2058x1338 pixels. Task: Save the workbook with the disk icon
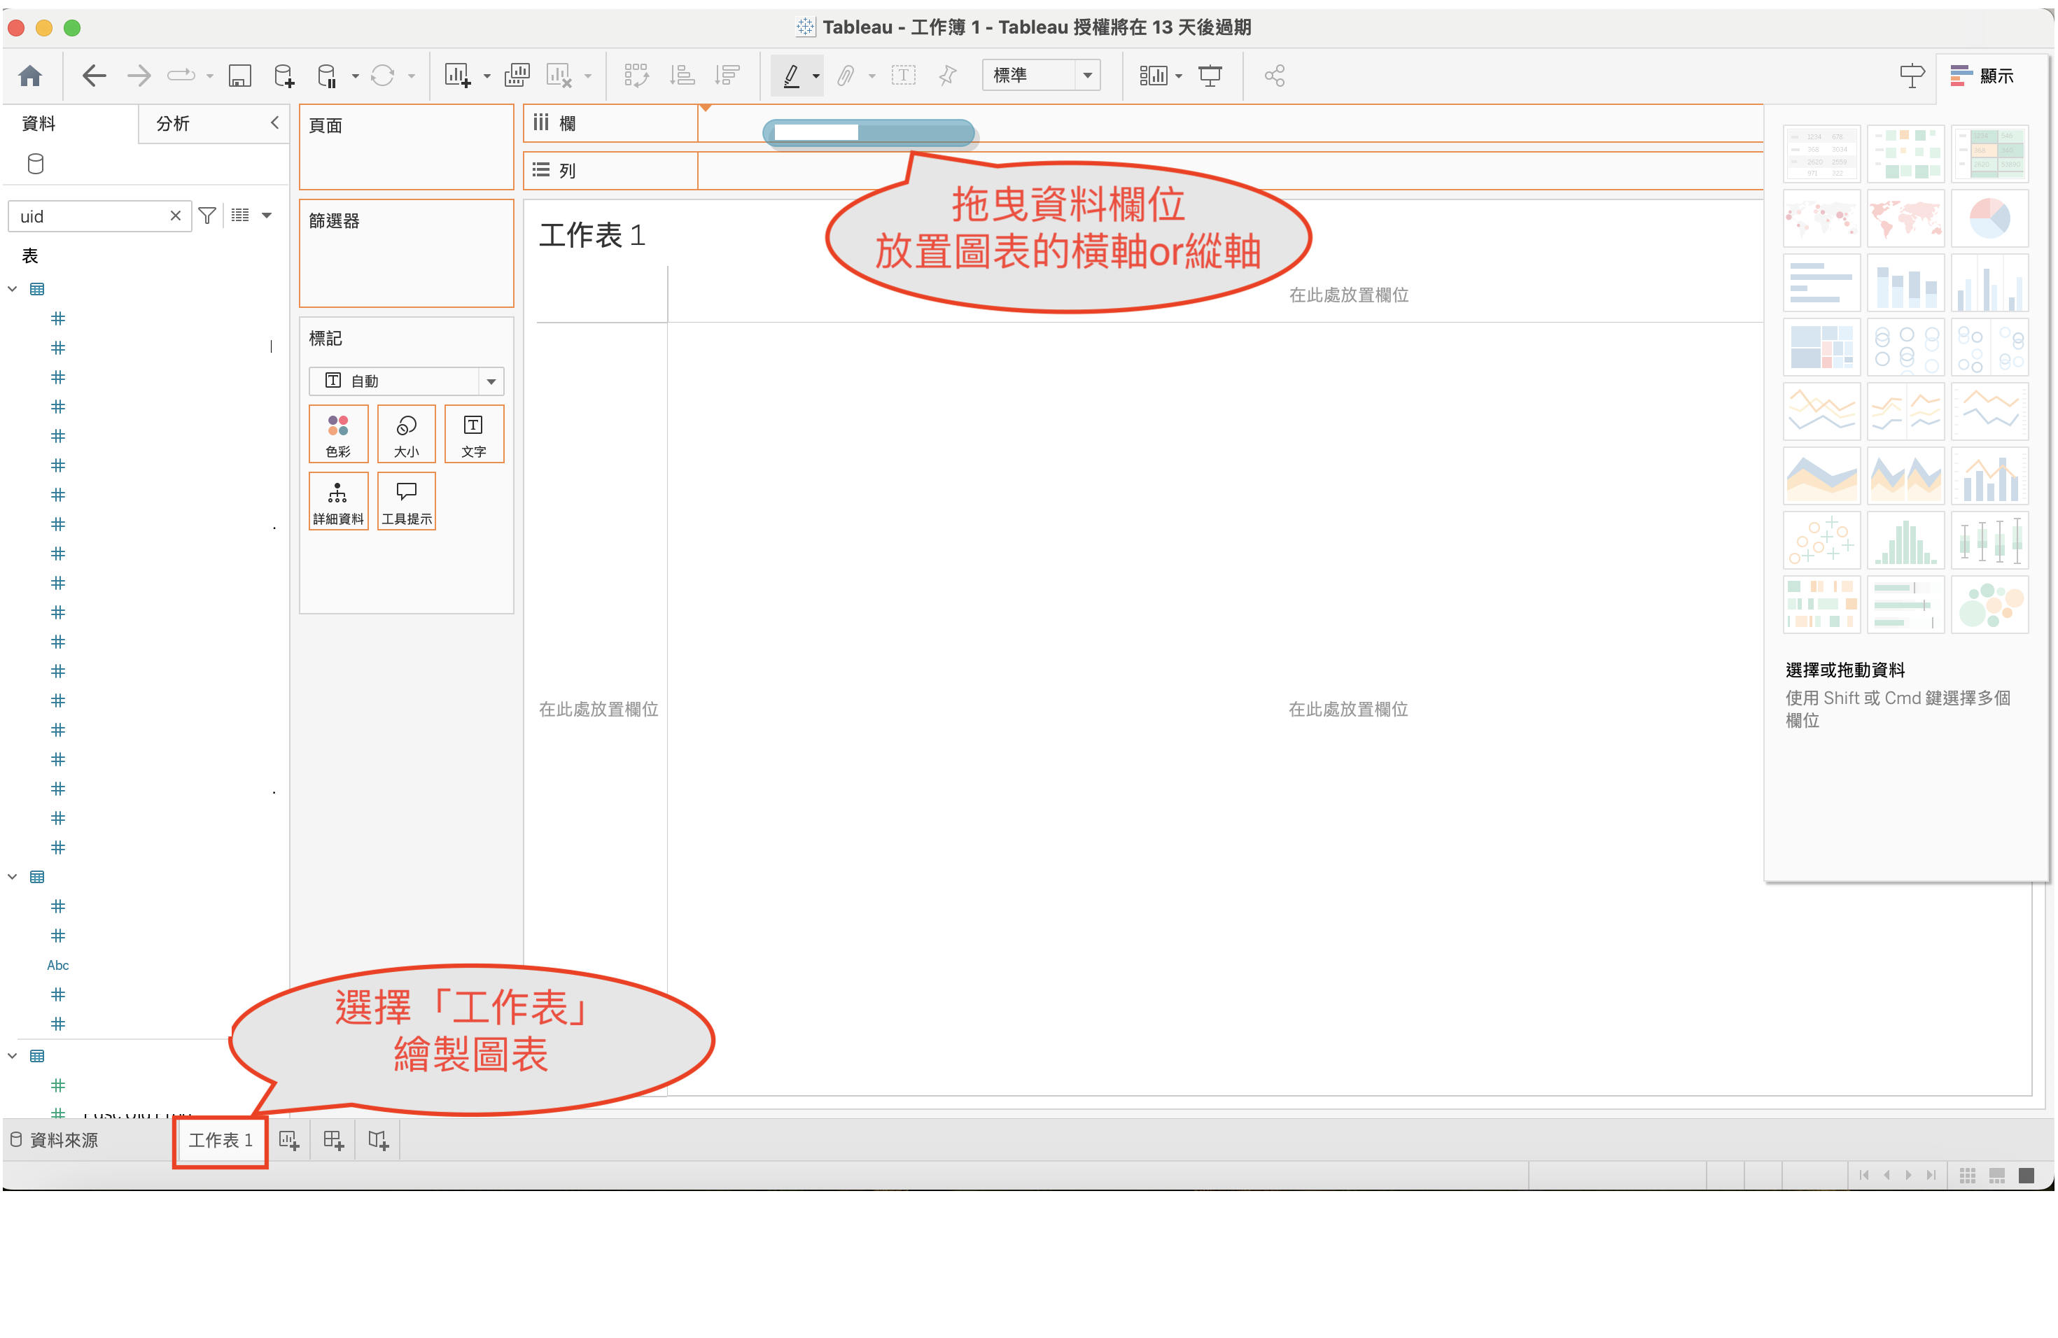[239, 76]
